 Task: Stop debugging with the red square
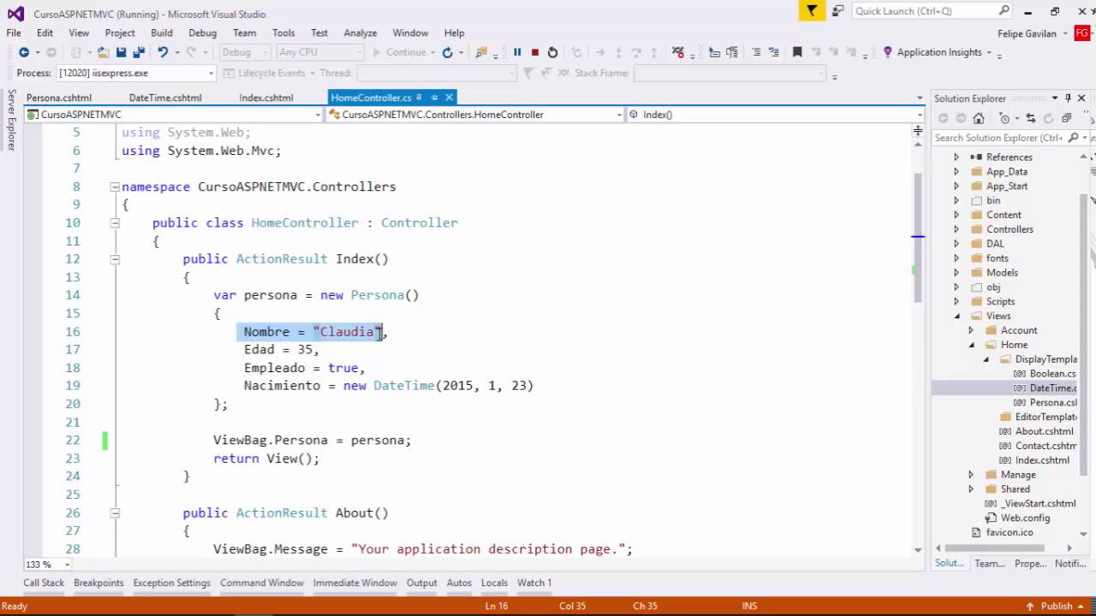click(x=535, y=52)
